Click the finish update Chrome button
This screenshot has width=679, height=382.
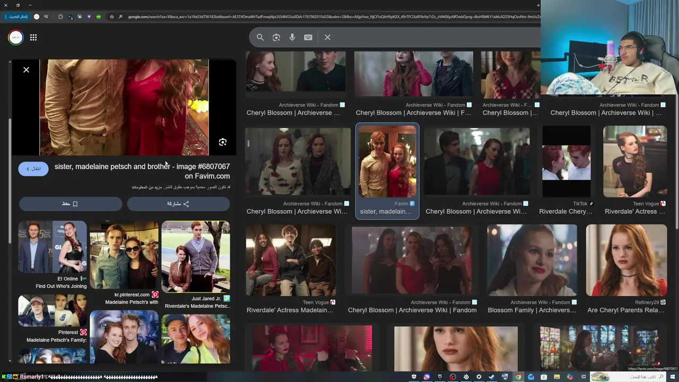coord(16,16)
